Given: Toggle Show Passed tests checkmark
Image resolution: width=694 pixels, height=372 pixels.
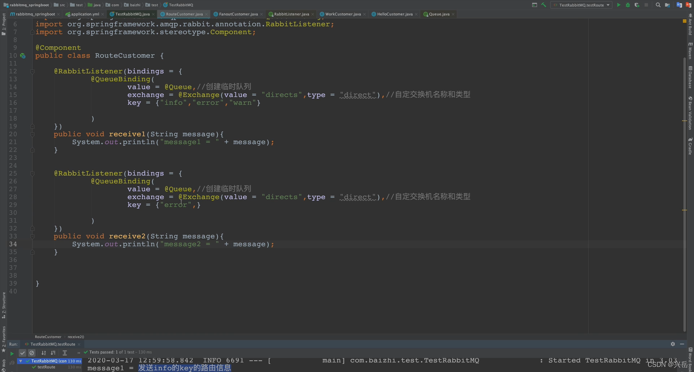Looking at the screenshot, I should coord(22,353).
